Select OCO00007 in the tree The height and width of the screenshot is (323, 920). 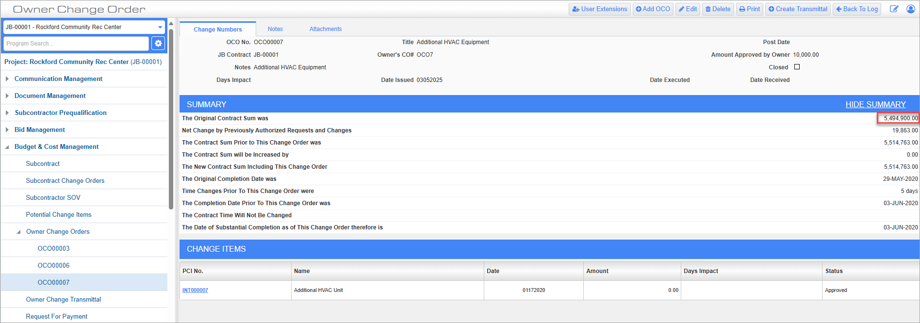click(53, 282)
